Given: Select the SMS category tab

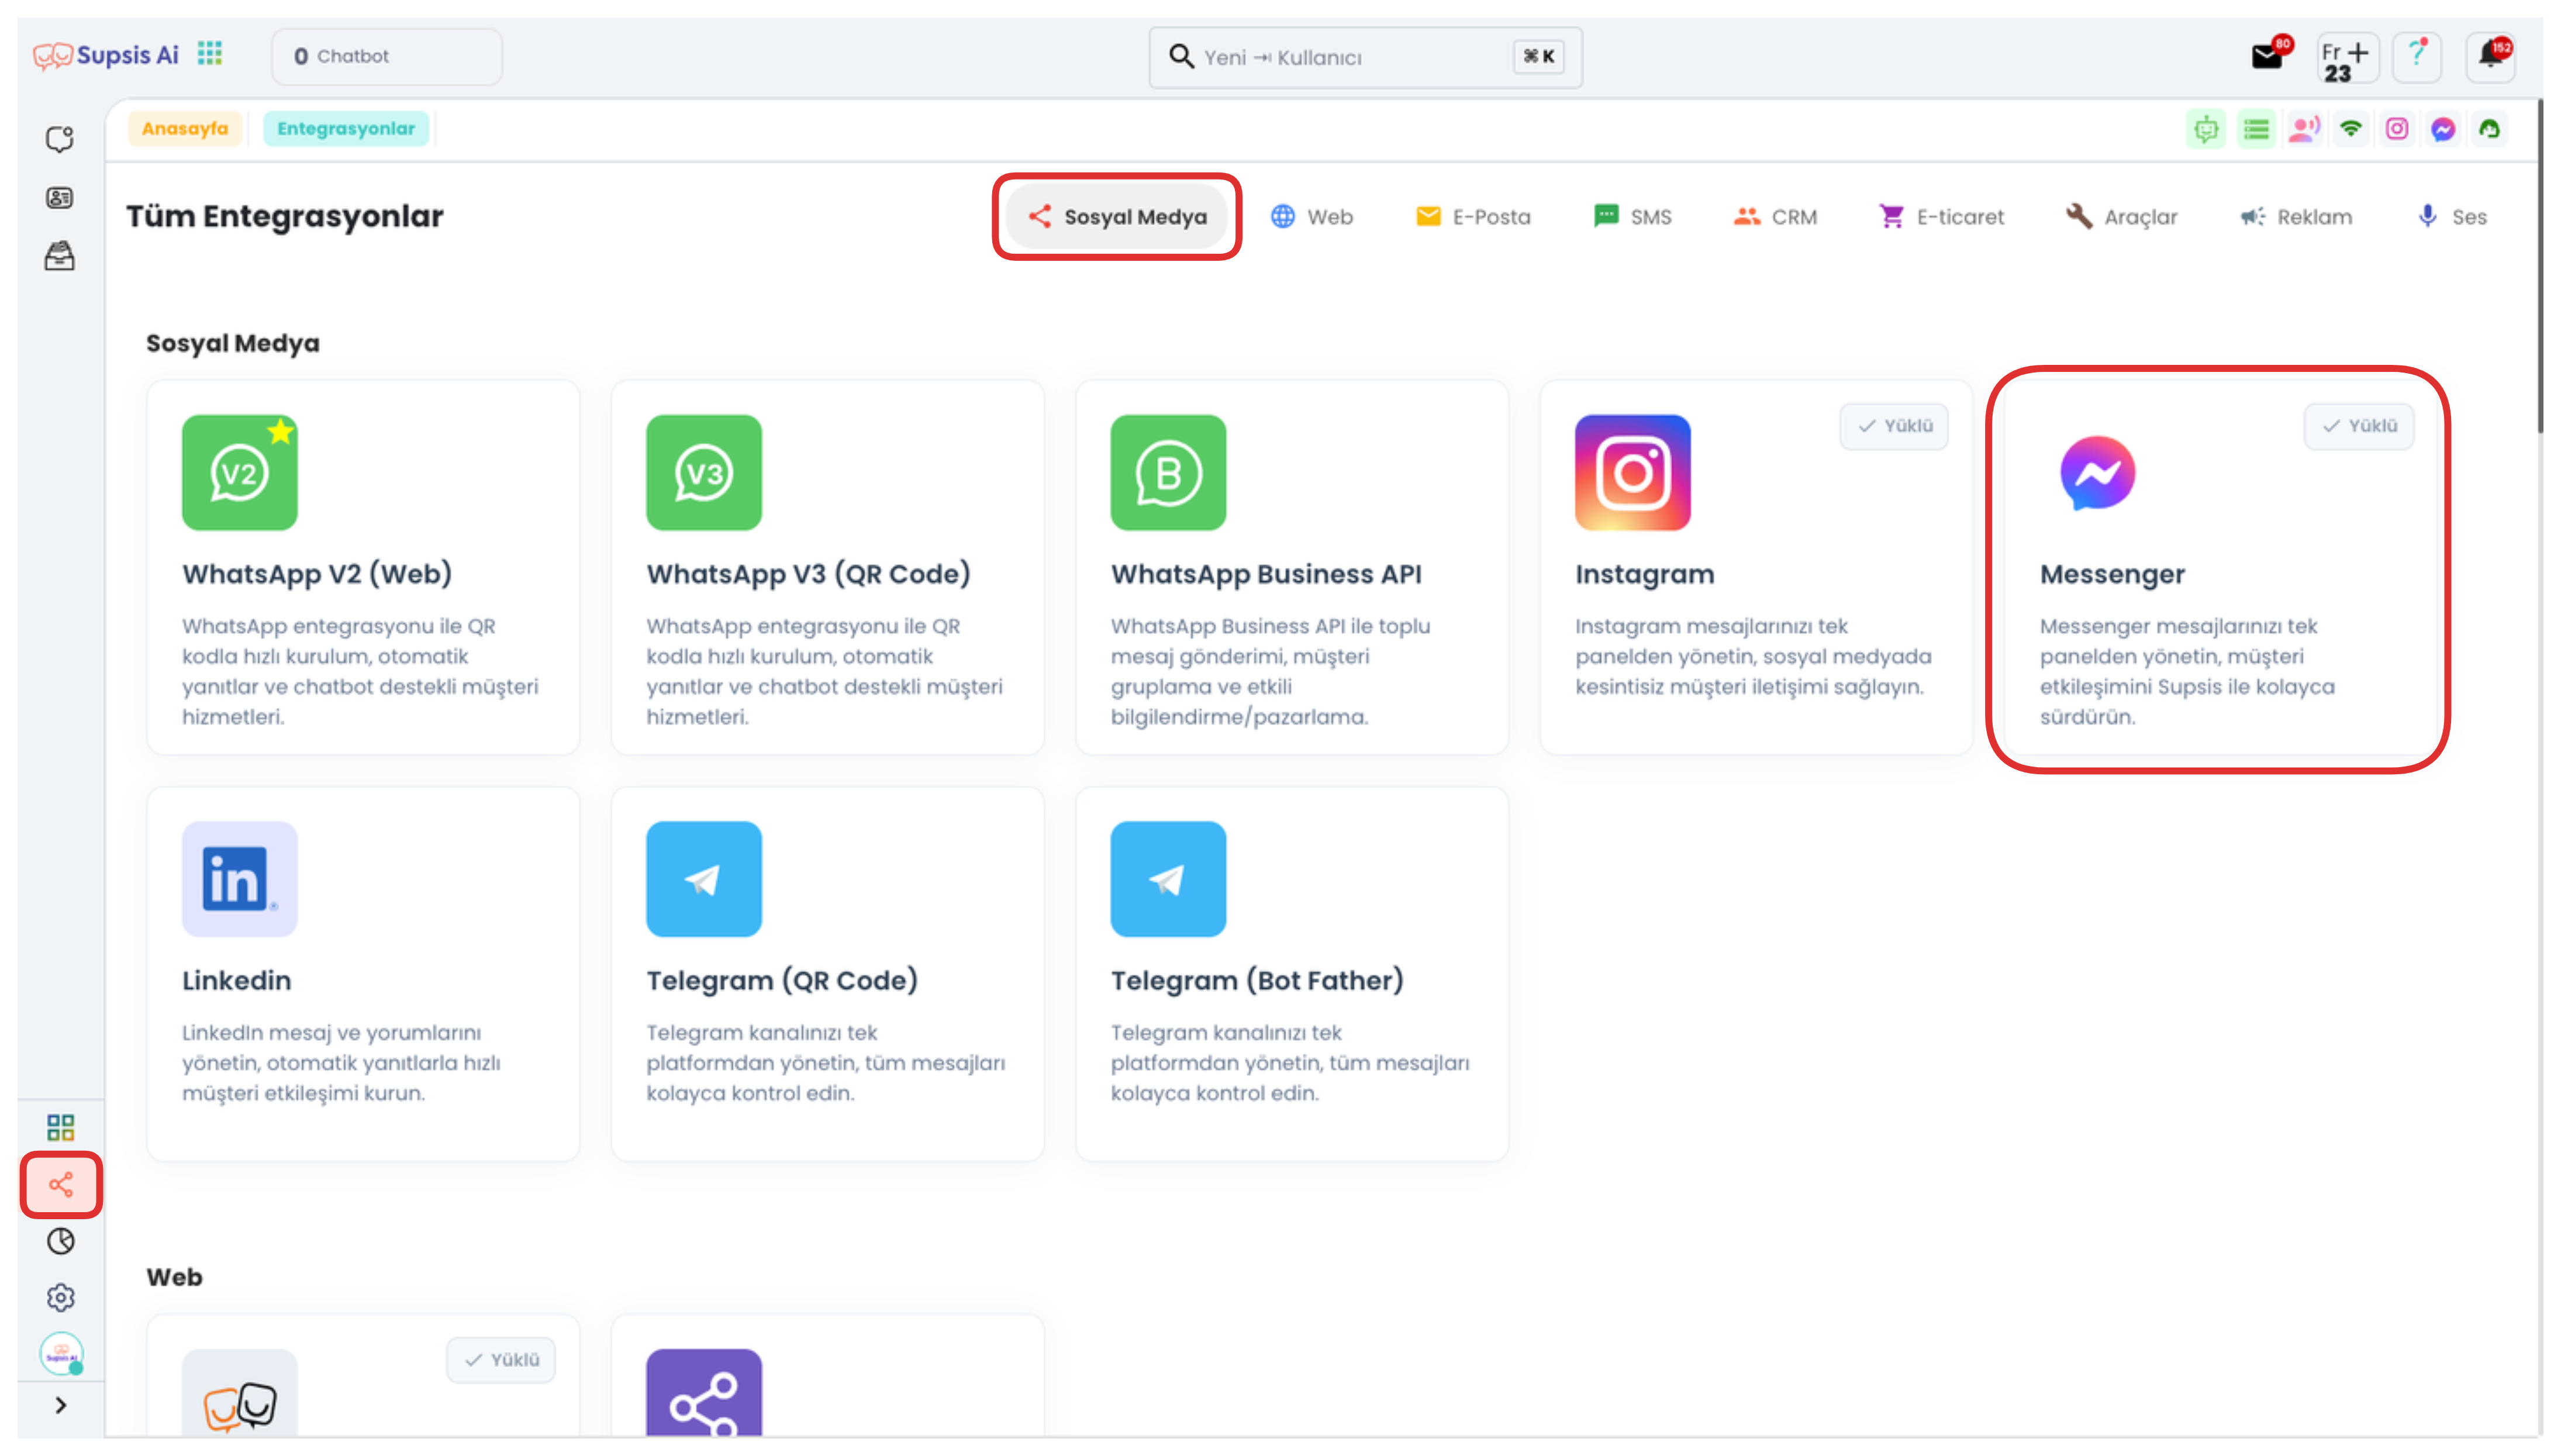Looking at the screenshot, I should point(1632,217).
